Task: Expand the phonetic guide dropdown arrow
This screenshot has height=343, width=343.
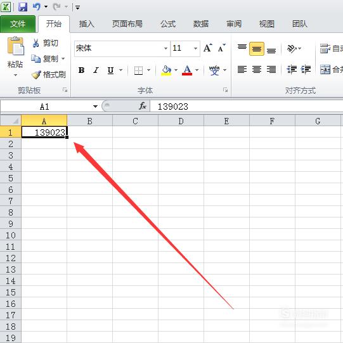Action: (x=224, y=70)
